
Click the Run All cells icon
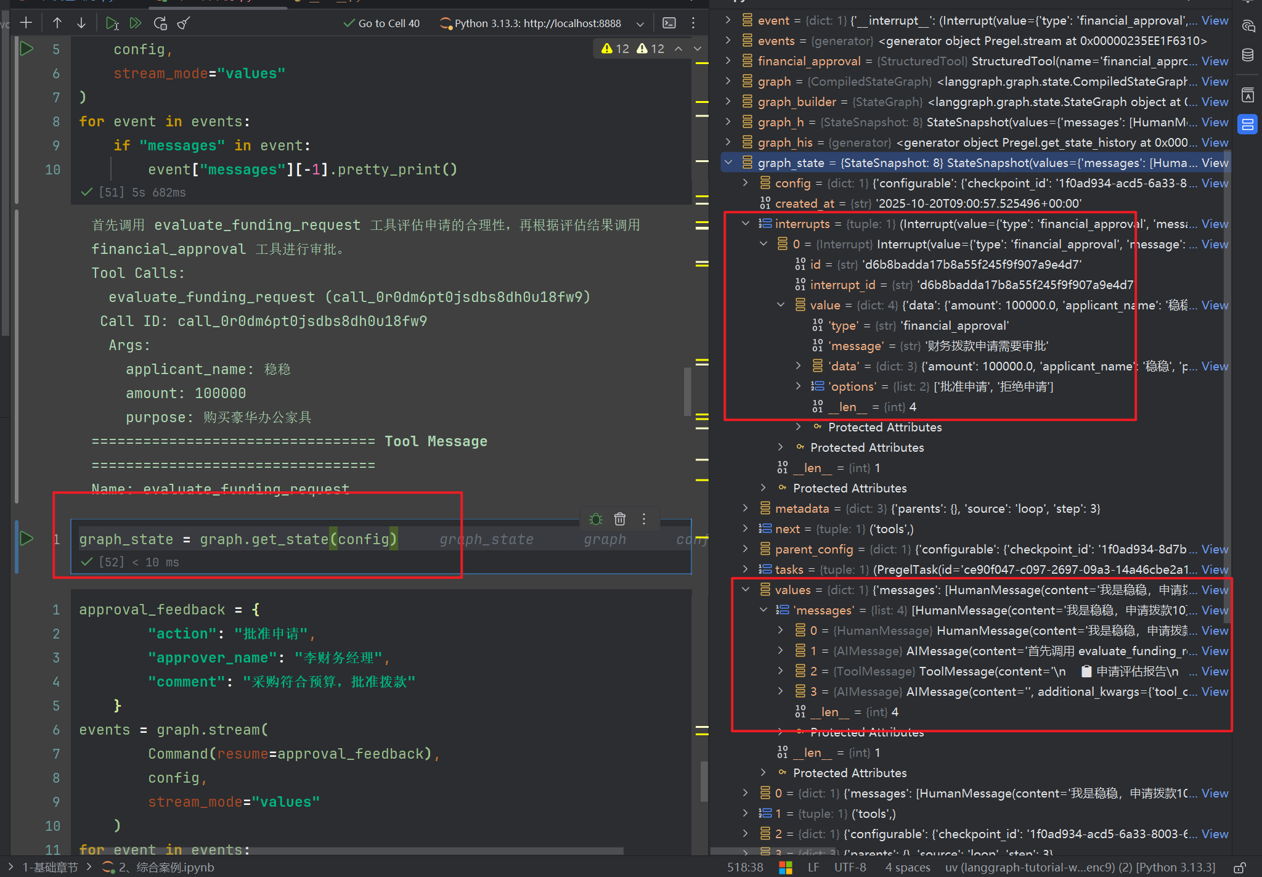[136, 23]
